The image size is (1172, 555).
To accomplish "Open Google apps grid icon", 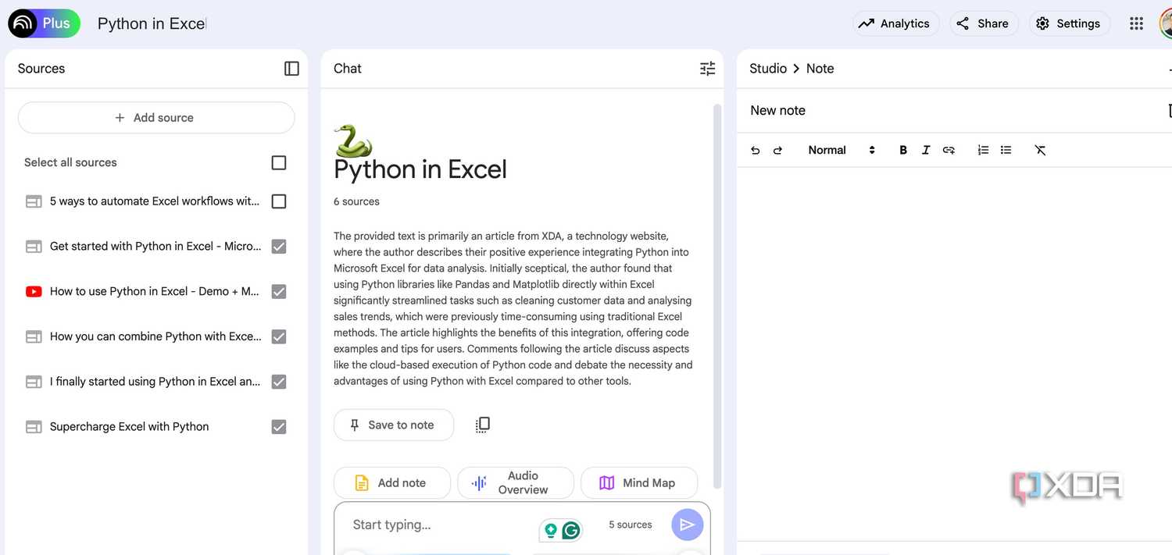I will [1137, 23].
